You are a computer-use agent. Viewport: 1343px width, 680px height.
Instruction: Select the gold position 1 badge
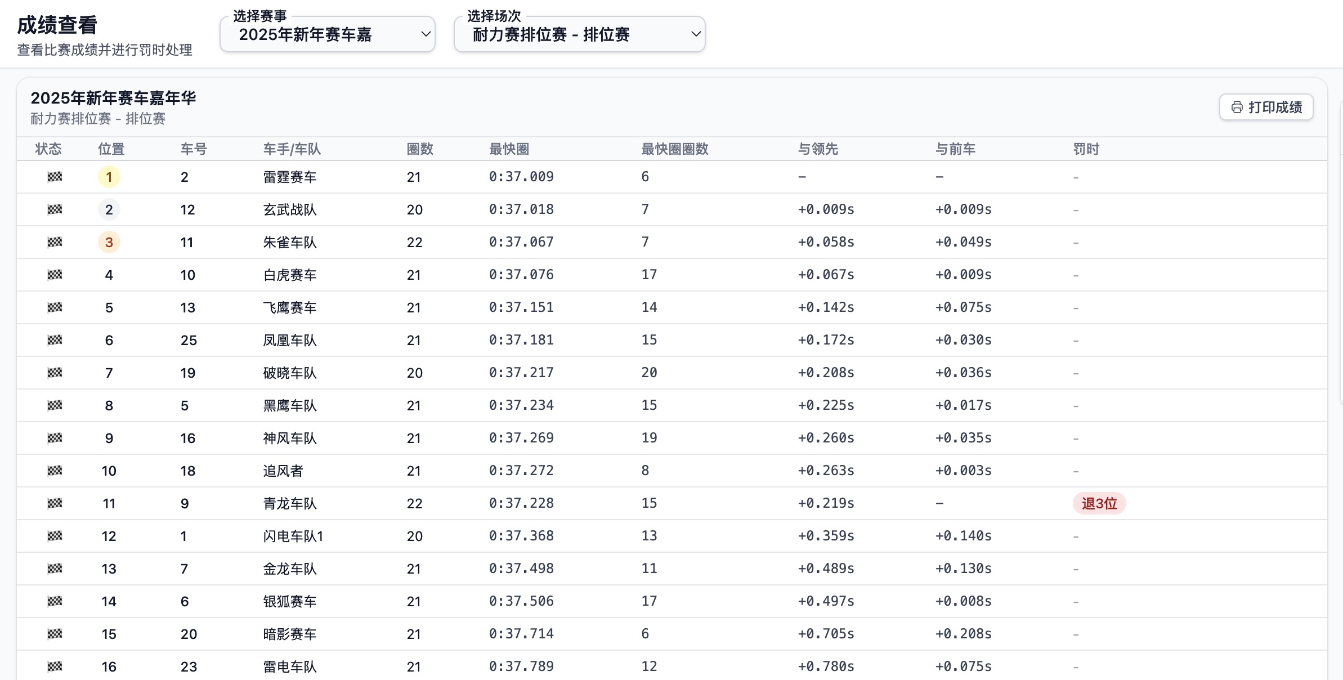coord(109,176)
